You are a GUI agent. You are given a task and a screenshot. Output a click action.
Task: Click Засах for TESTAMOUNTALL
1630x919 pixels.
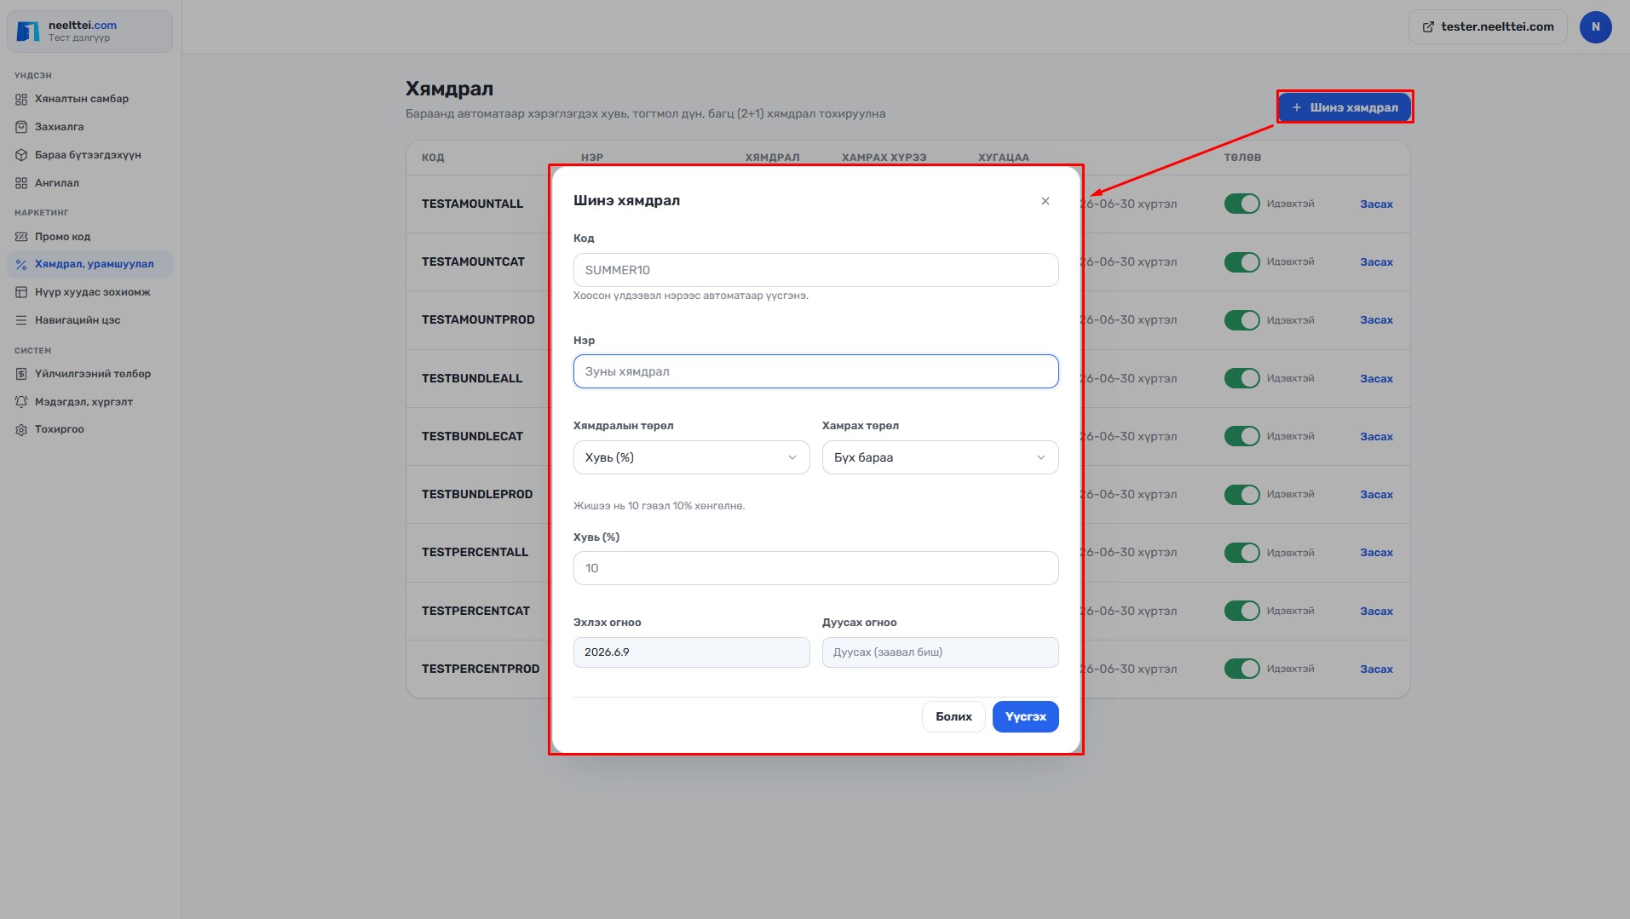pos(1376,204)
